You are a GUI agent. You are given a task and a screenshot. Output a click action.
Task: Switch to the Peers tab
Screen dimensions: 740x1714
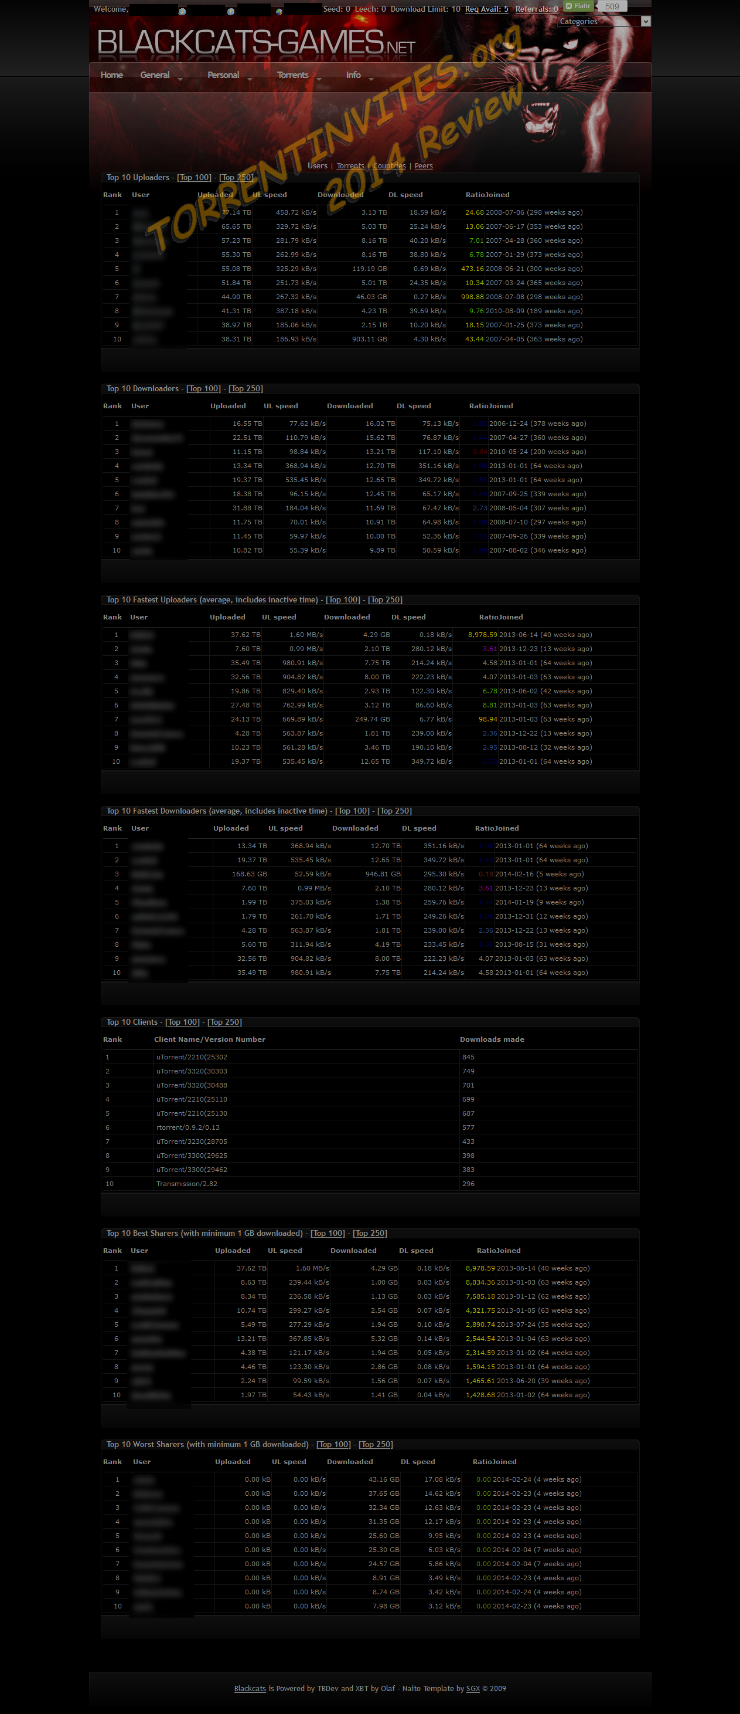[x=424, y=165]
